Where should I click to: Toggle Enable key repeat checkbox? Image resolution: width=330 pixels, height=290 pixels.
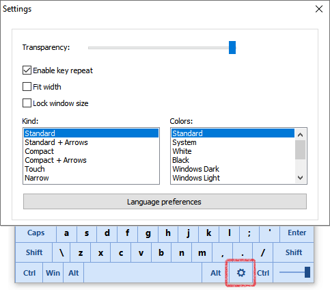(x=27, y=70)
